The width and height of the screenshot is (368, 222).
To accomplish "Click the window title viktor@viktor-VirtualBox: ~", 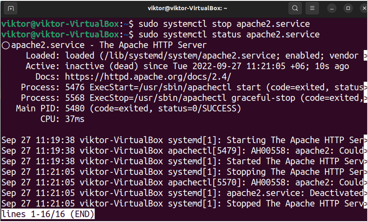I will coord(187,8).
